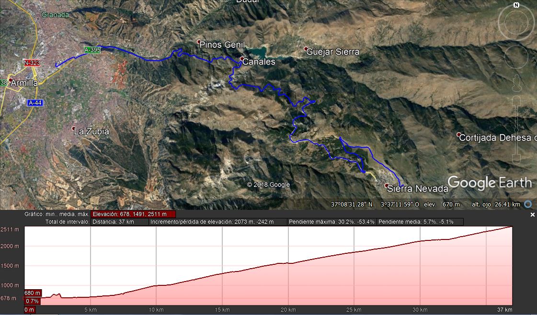The height and width of the screenshot is (315, 537).
Task: Click the 20 km axis label
Action: click(x=288, y=310)
